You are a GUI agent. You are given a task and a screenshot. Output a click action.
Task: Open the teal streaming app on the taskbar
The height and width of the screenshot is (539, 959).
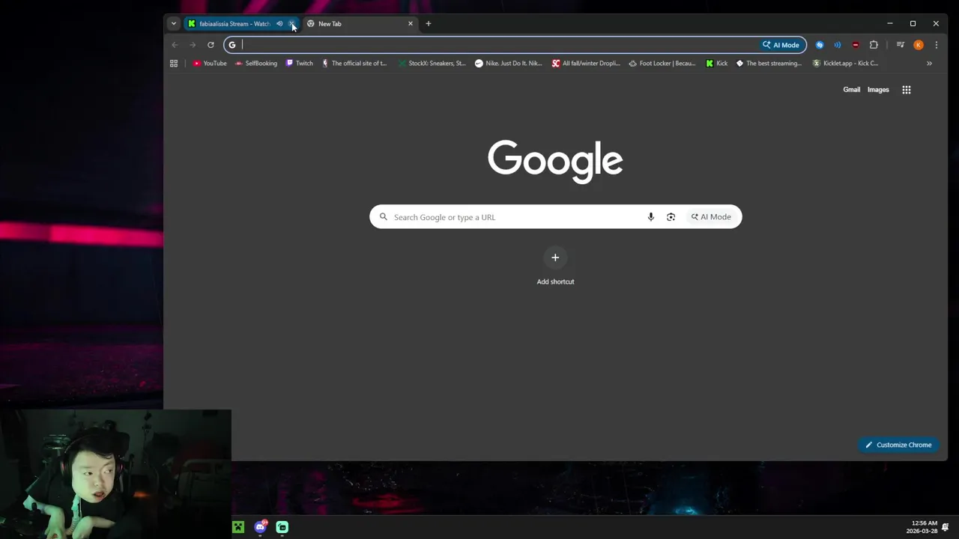[282, 527]
